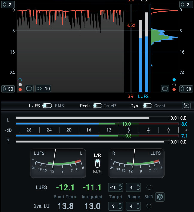Toggle the red dot left of graph
The image size is (194, 212).
pyautogui.click(x=20, y=89)
